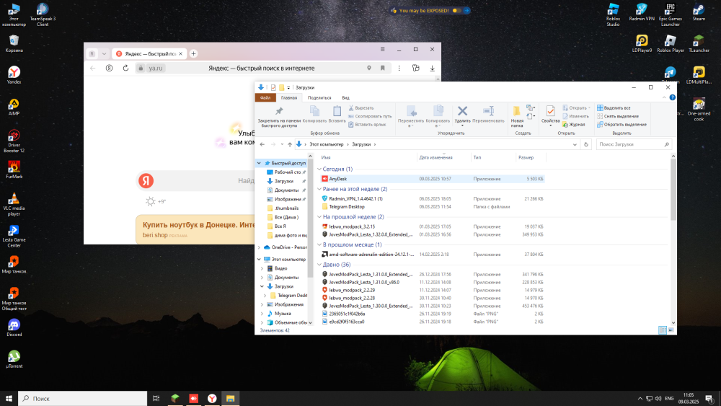Click the New folder (Новая папка) icon

click(x=517, y=111)
